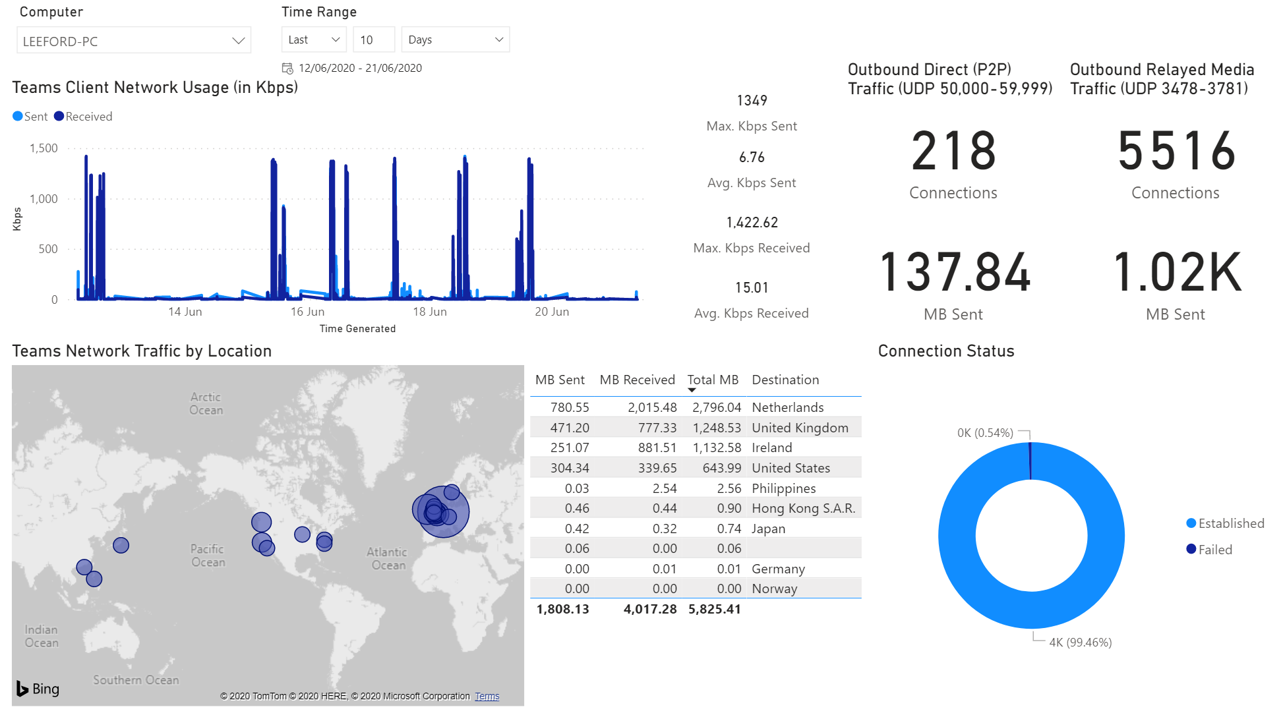Click the 12/06/2020 - 21/06/2020 date text
The height and width of the screenshot is (719, 1283).
(360, 68)
